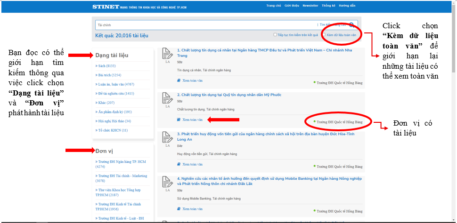Click the LA document icon of result 3
This screenshot has width=457, height=223.
pos(167,137)
